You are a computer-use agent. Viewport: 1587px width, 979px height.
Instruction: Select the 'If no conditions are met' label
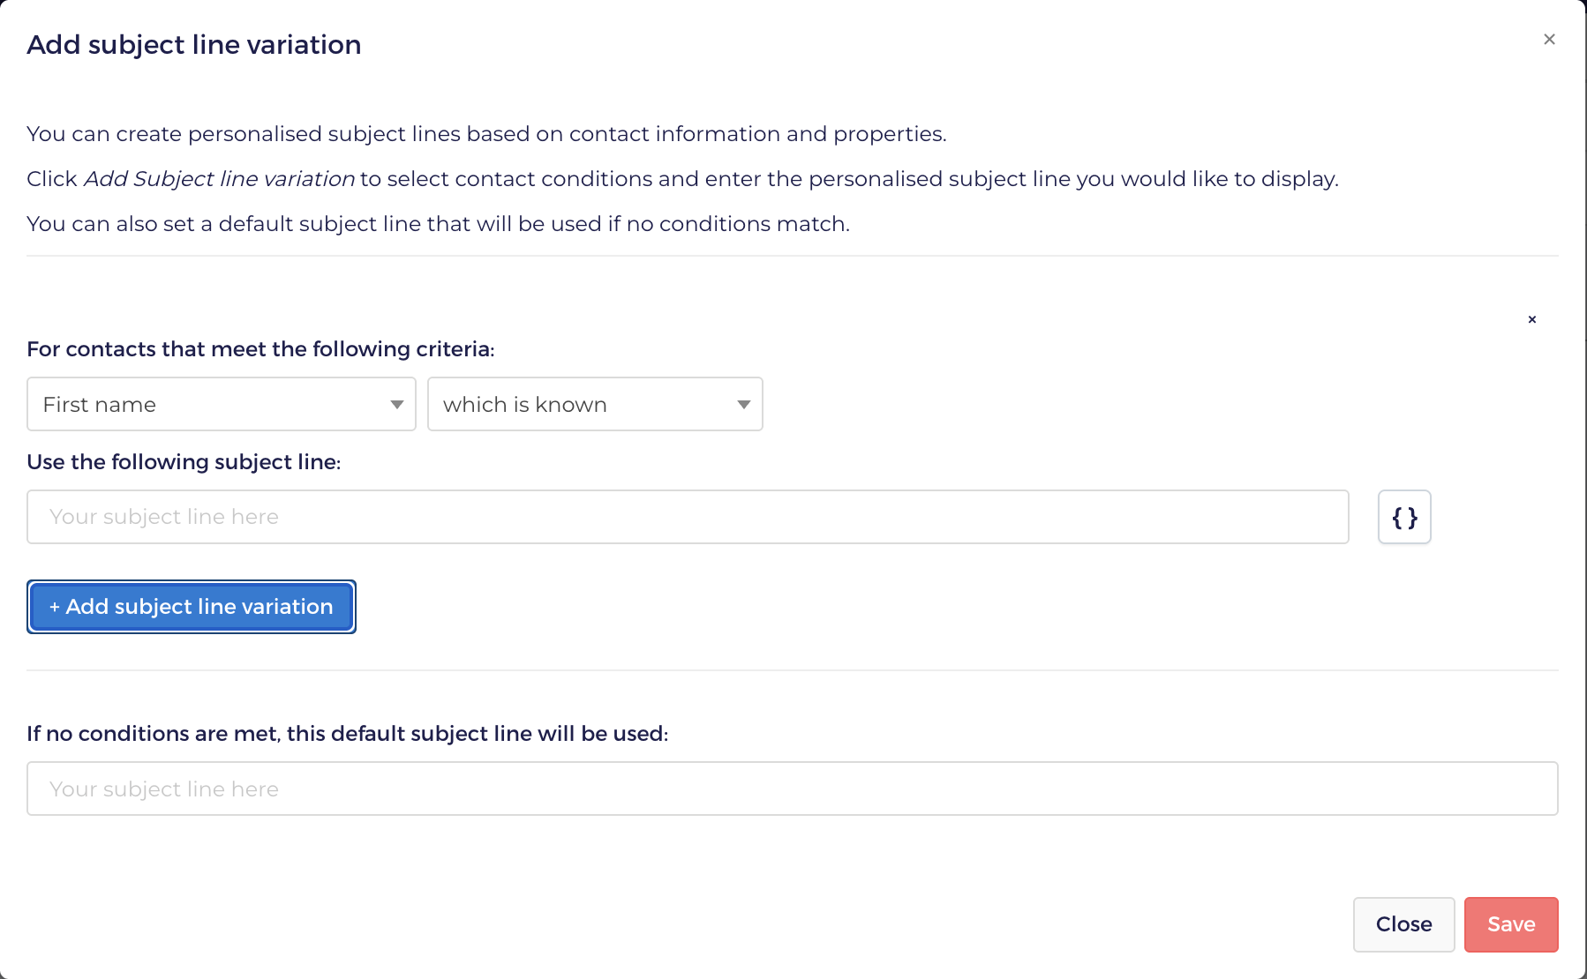[x=348, y=734]
